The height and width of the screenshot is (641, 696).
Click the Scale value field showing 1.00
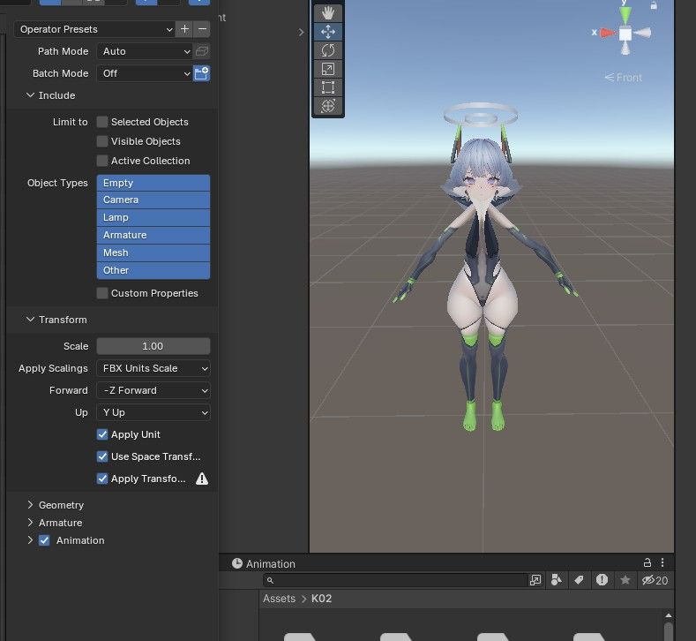pos(153,346)
